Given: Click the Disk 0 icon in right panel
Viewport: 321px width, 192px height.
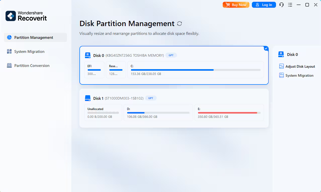Looking at the screenshot, I should 281,54.
